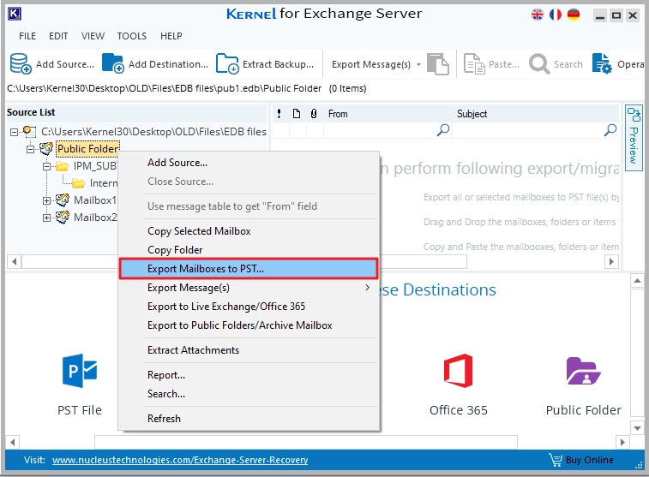The image size is (649, 477).
Task: Open the TOOLS menu
Action: point(132,36)
